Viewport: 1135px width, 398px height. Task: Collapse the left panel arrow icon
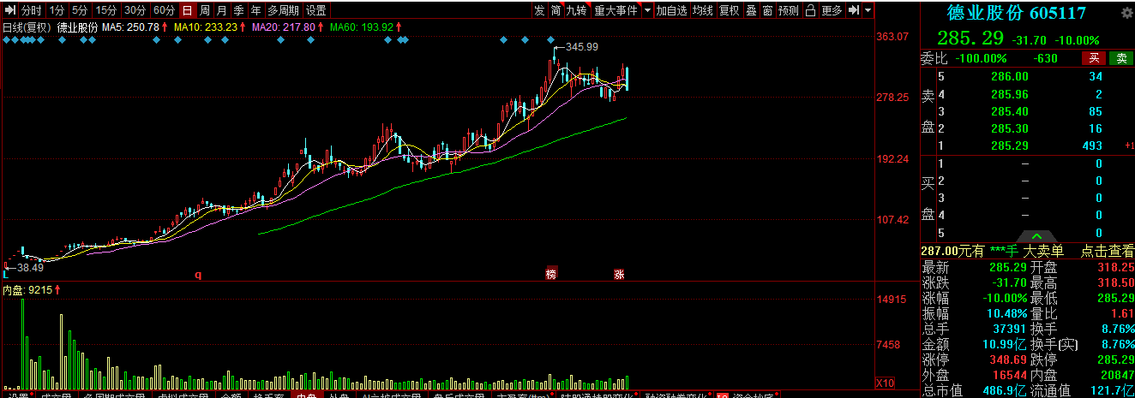point(9,10)
